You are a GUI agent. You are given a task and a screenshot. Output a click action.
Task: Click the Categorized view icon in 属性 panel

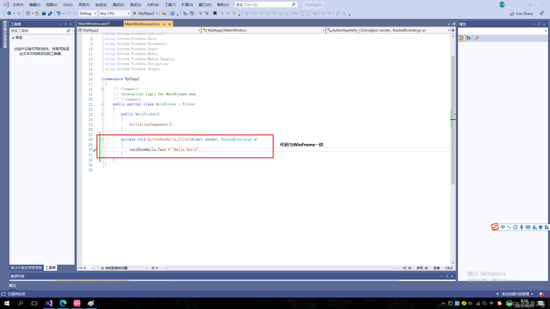click(x=462, y=38)
